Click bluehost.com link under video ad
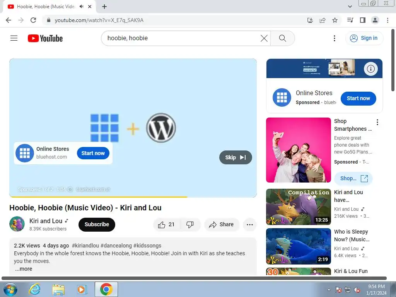 tap(93, 189)
